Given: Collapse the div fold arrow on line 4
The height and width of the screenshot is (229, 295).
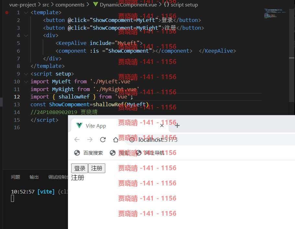Looking at the screenshot, I should point(26,36).
